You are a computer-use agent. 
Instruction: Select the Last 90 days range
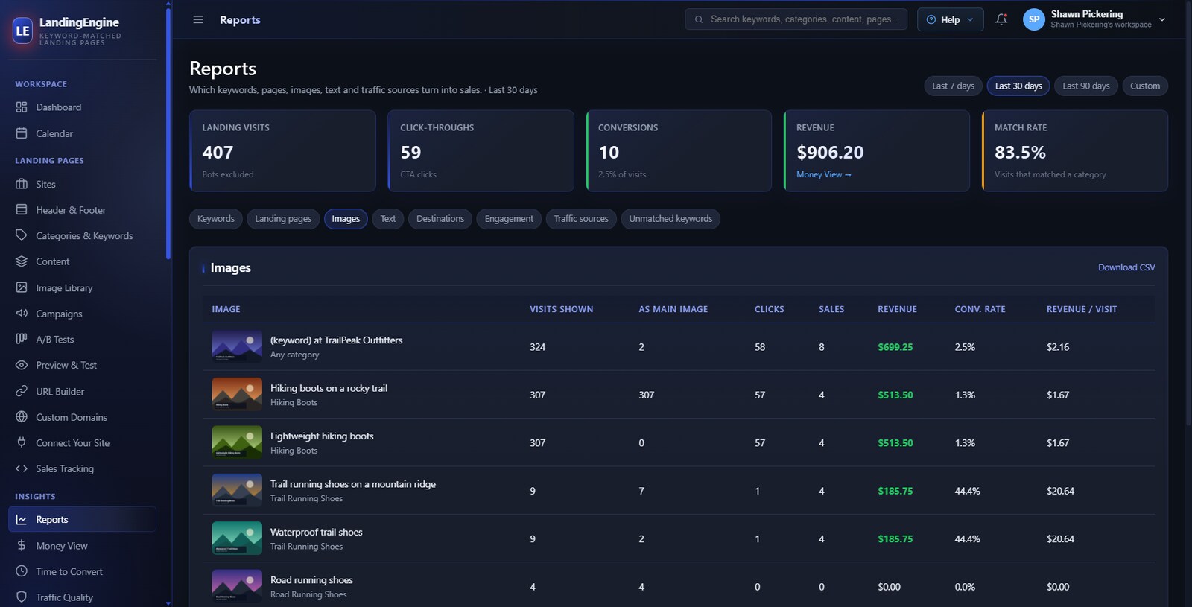point(1086,86)
